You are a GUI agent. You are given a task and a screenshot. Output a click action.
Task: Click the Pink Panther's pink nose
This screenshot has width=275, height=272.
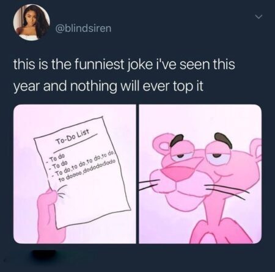pyautogui.click(x=179, y=171)
